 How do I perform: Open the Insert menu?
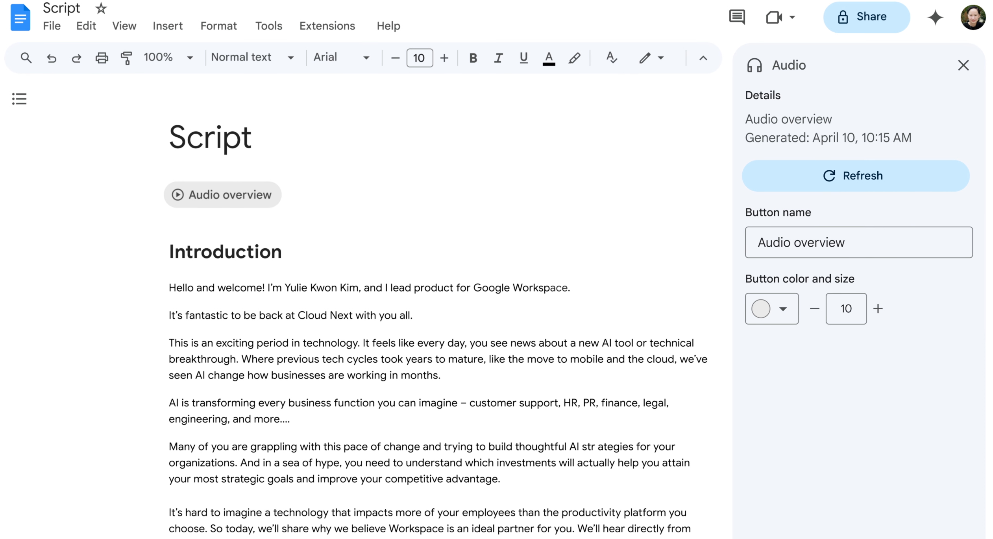(167, 26)
